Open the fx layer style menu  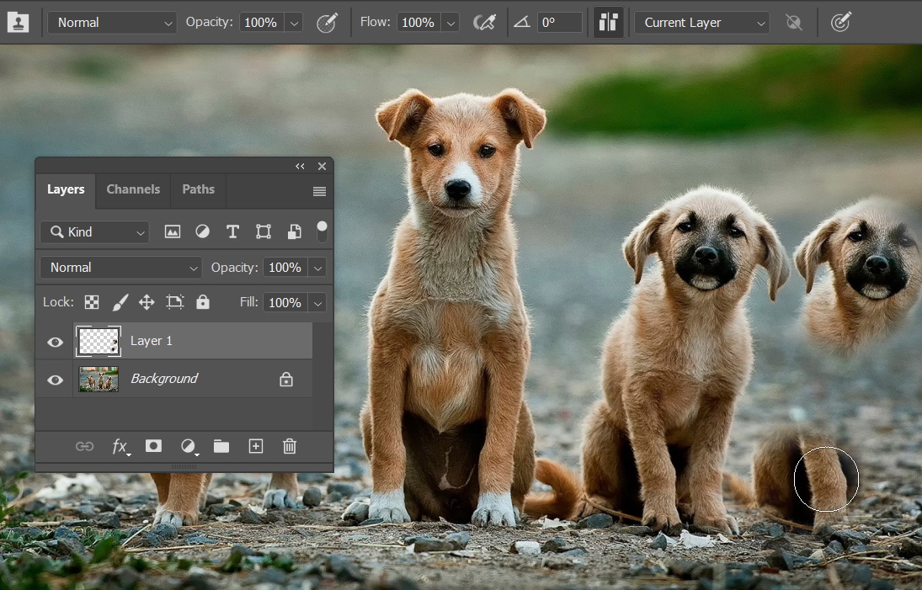pyautogui.click(x=121, y=447)
